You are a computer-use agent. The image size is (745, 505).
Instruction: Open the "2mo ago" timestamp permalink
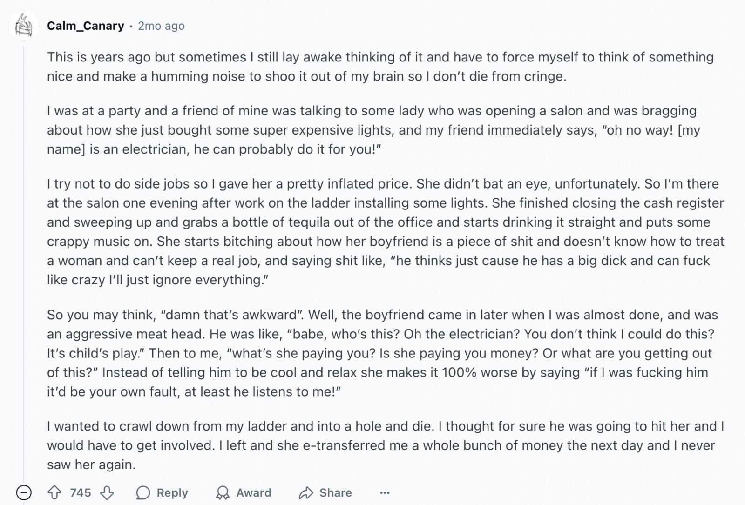click(x=161, y=26)
